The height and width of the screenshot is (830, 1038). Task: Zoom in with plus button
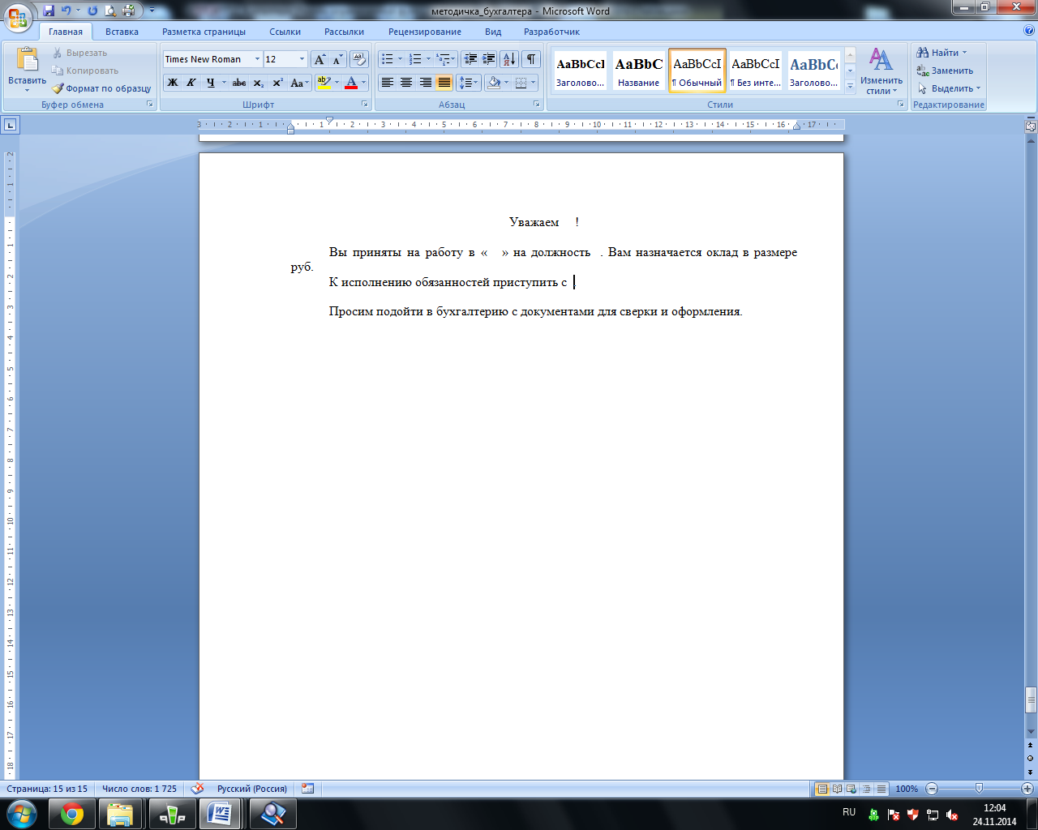pyautogui.click(x=1027, y=789)
